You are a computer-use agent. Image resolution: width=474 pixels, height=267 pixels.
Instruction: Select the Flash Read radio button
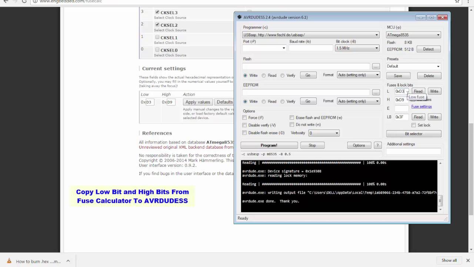coord(264,75)
